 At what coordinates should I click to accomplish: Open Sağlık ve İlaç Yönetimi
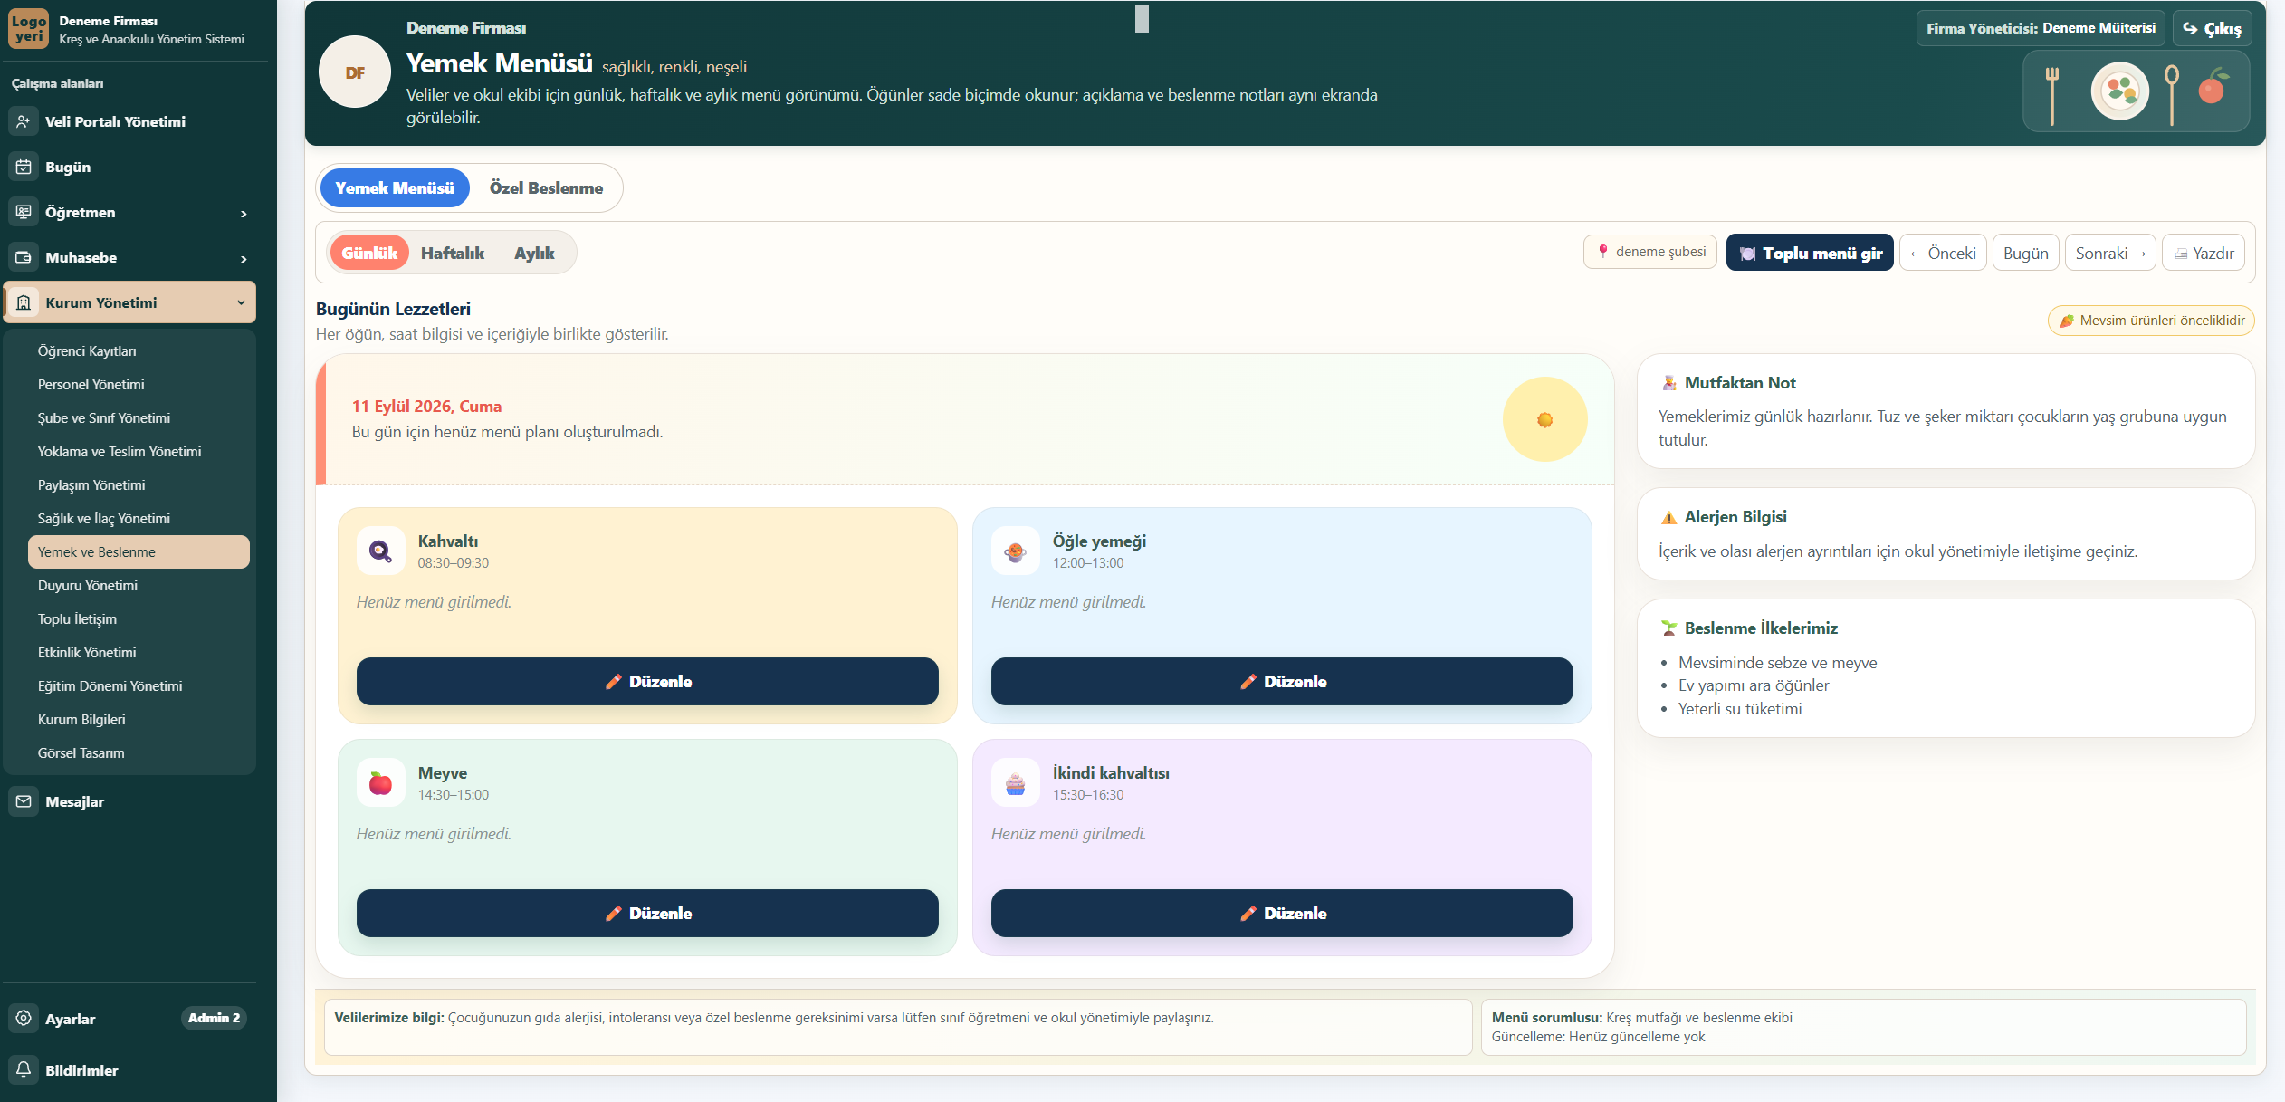point(139,518)
